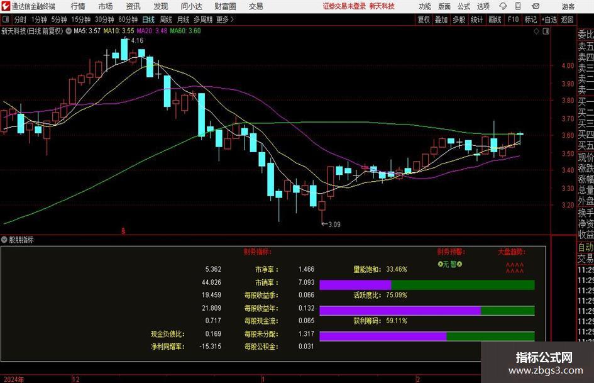The height and width of the screenshot is (383, 594).
Task: Select the 月线 monthly period
Action: pyautogui.click(x=183, y=19)
